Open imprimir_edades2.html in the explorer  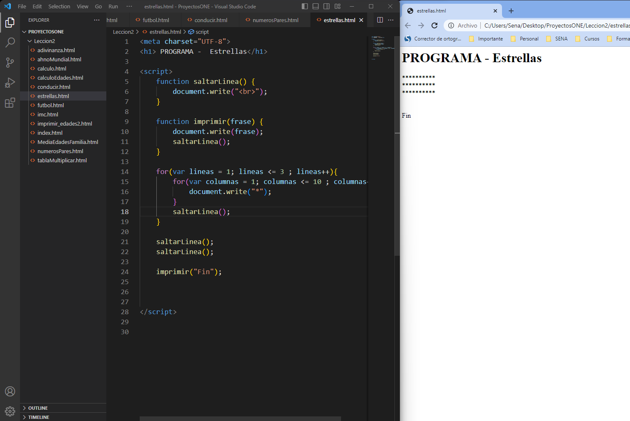click(x=63, y=124)
